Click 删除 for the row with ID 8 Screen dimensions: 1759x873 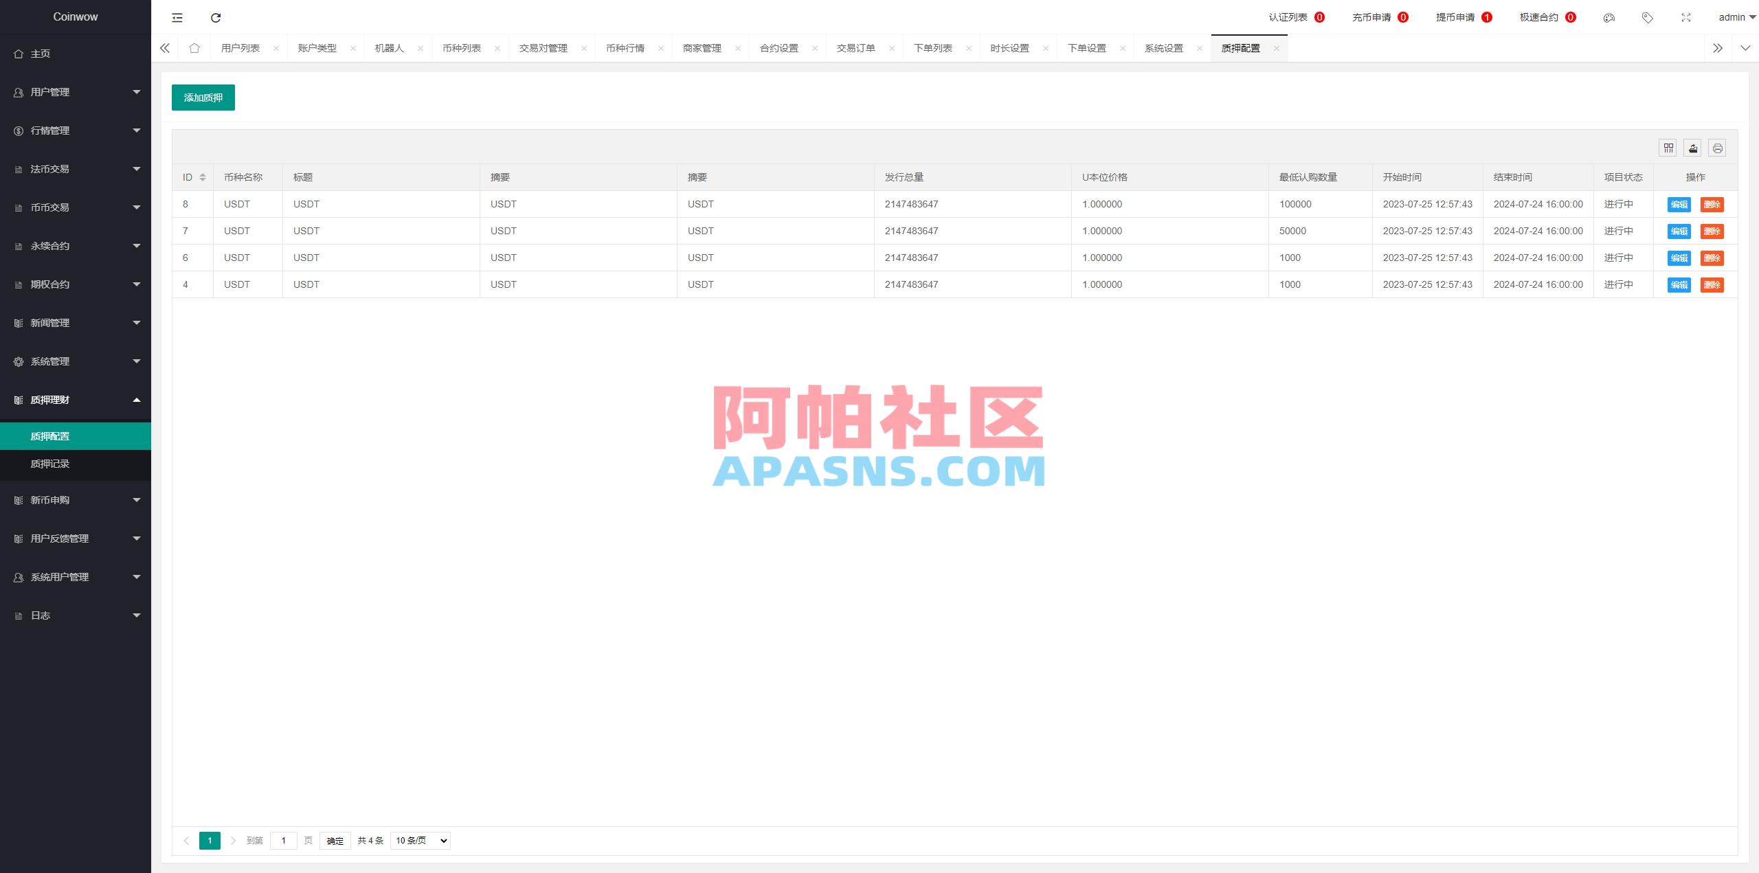(1712, 205)
